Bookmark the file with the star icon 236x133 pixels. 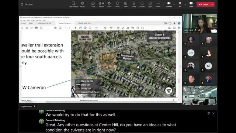[27, 28]
